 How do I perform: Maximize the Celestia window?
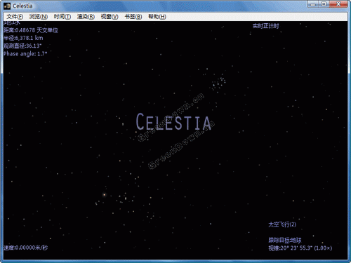coord(324,4)
